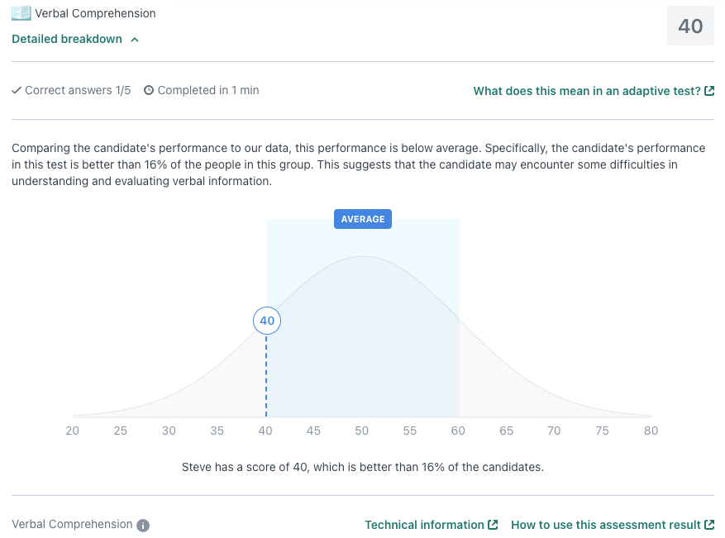Click the 80 label on the score axis
Viewport: 725px width, 538px height.
tap(651, 431)
